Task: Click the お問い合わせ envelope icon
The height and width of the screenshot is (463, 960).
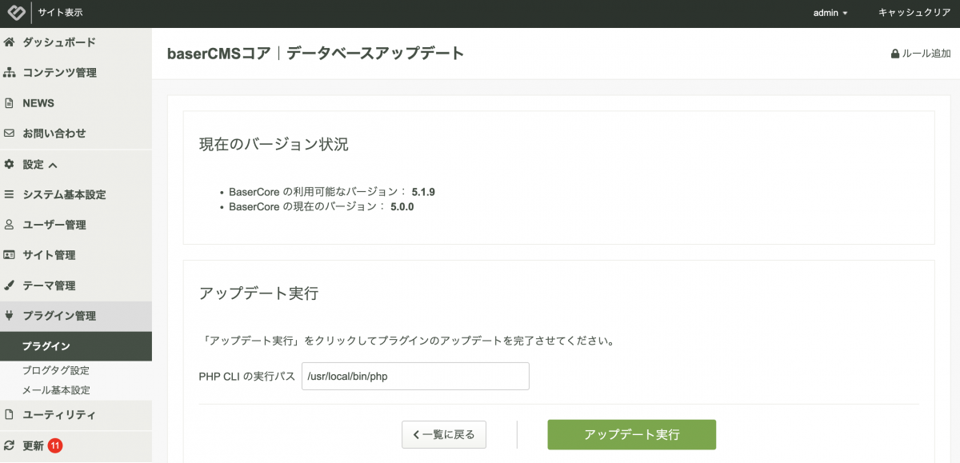Action: (x=10, y=134)
